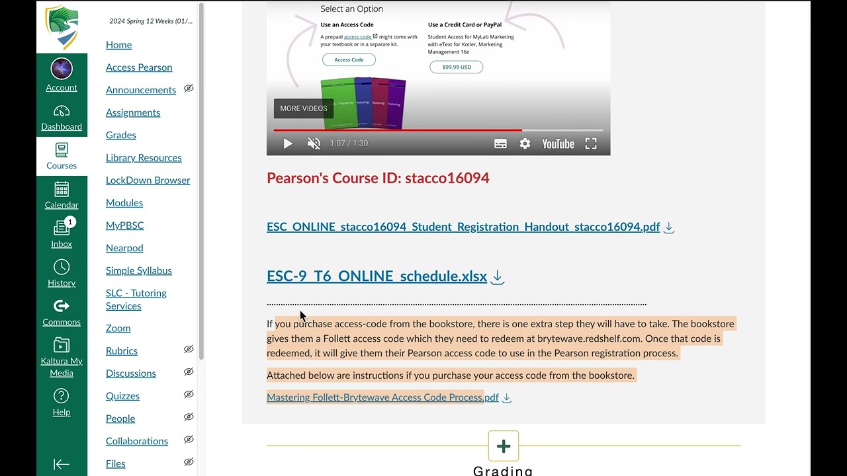This screenshot has width=847, height=476.
Task: Click the Grading heading text
Action: point(503,471)
